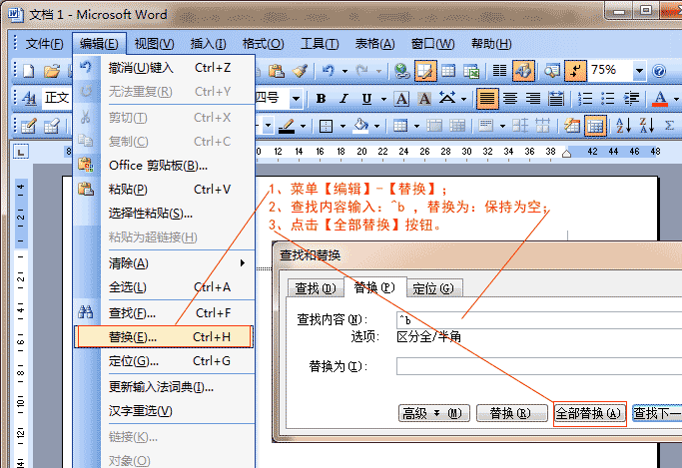Open the font size 四号 dropdown arrow
Viewport: 682px width, 468px height.
[x=296, y=98]
